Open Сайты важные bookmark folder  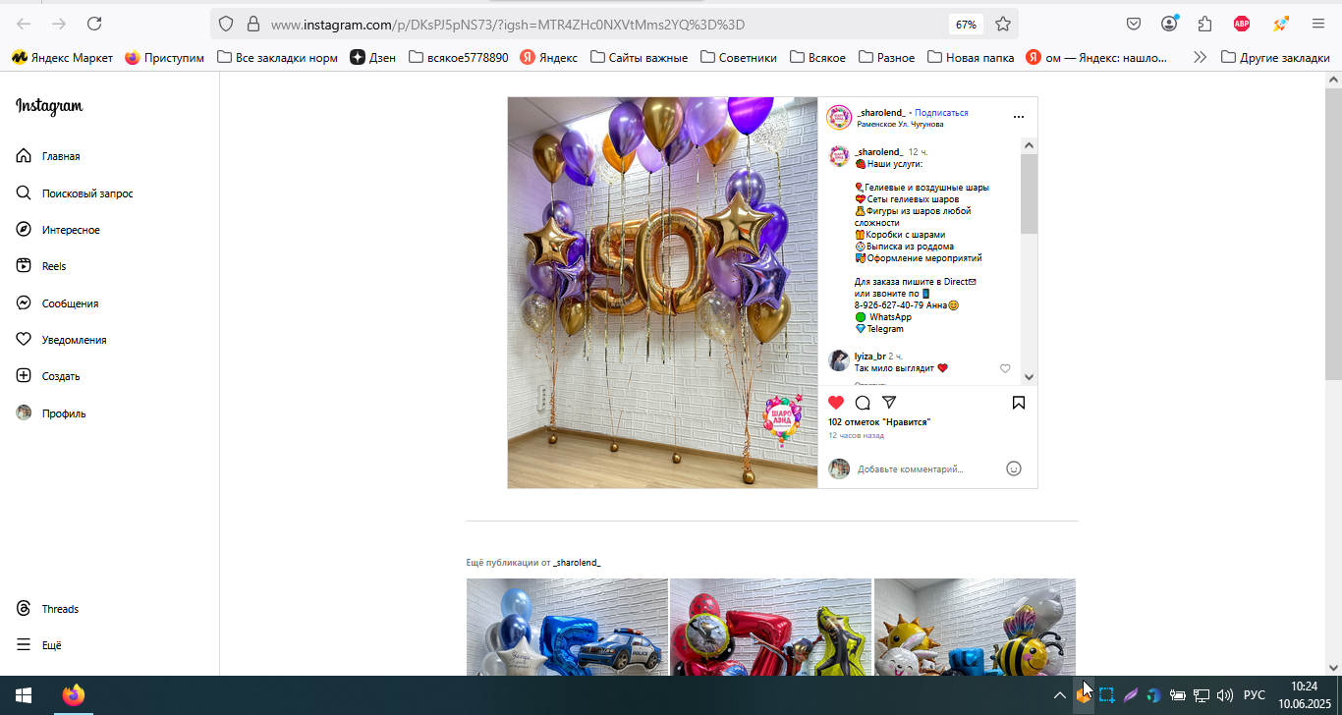(x=640, y=58)
